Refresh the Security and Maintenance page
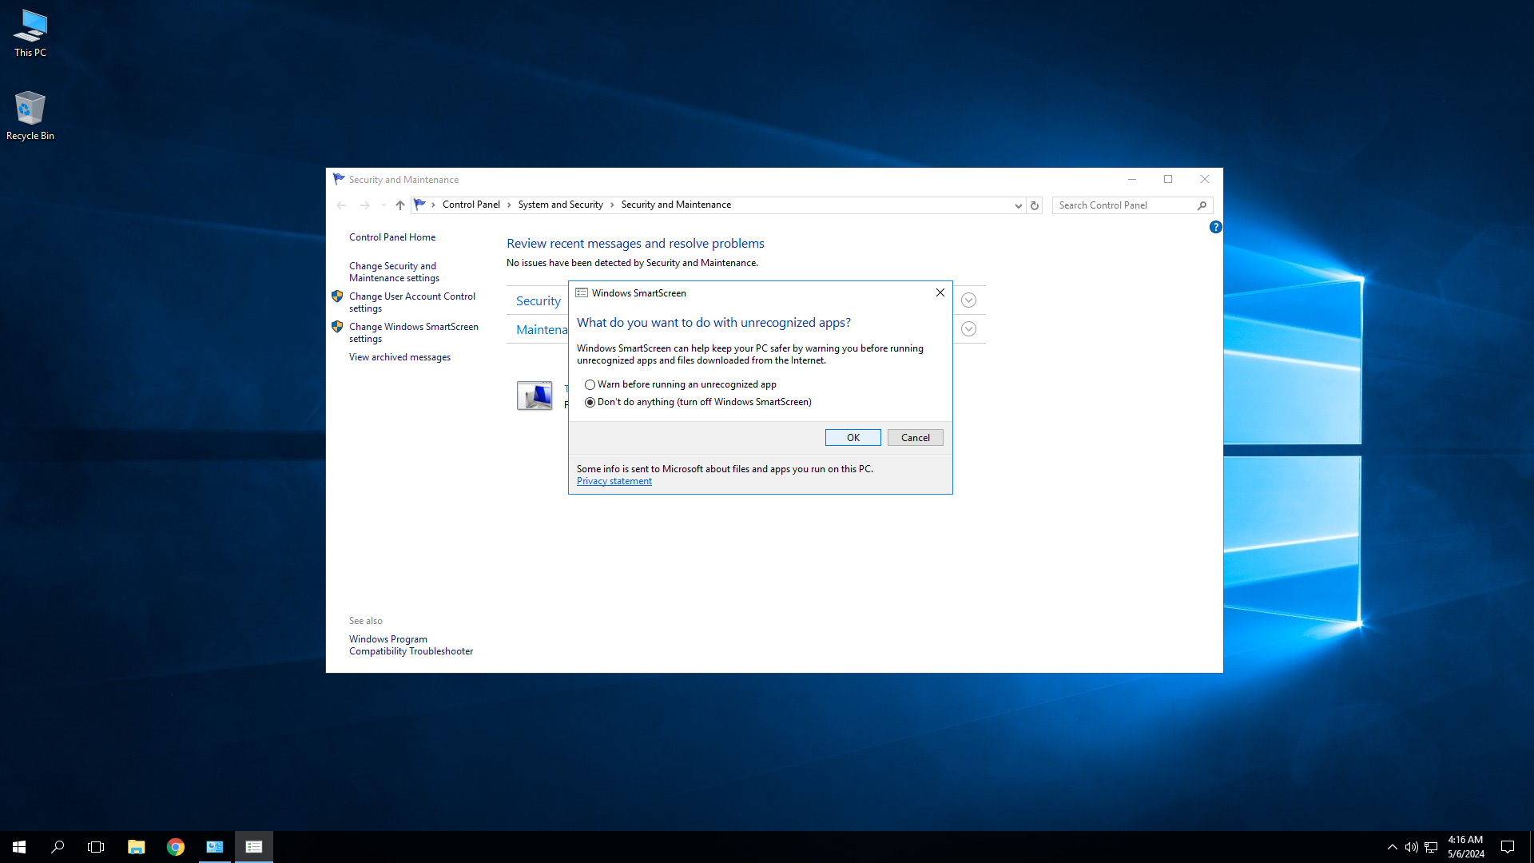This screenshot has width=1534, height=863. 1035,205
